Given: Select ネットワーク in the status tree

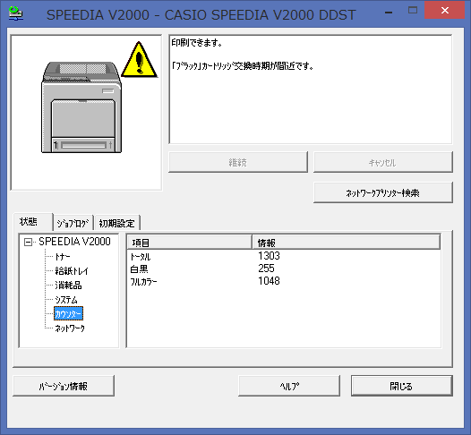Looking at the screenshot, I should tap(70, 328).
